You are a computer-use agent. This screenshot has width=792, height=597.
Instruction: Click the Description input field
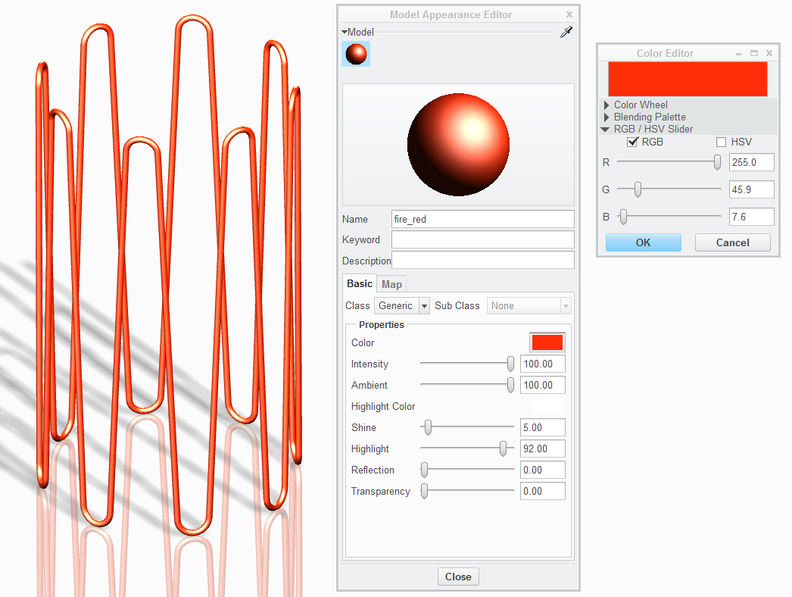tap(483, 261)
